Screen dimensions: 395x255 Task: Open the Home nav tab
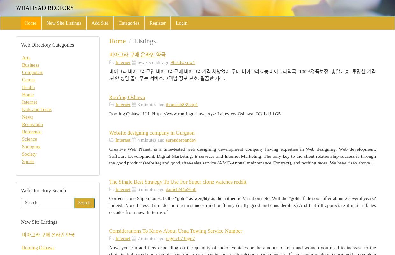tap(31, 23)
